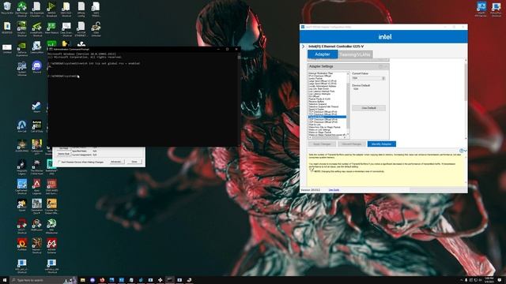Click the help icon in Intel info panel
The height and width of the screenshot is (284, 506).
coord(461,151)
